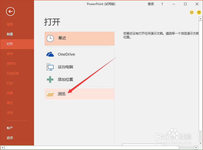Screen dimensions: 203x150
Task: Select the 最近 location label
Action: click(62, 38)
